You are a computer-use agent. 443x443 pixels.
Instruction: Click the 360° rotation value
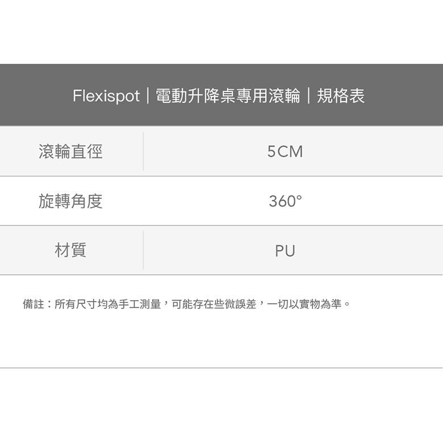tap(285, 201)
